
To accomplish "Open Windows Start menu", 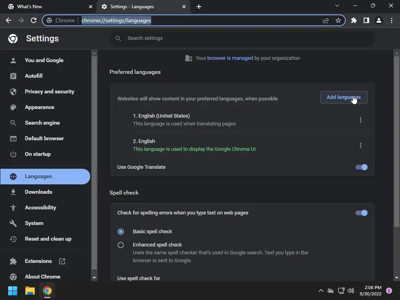I will tap(12, 291).
